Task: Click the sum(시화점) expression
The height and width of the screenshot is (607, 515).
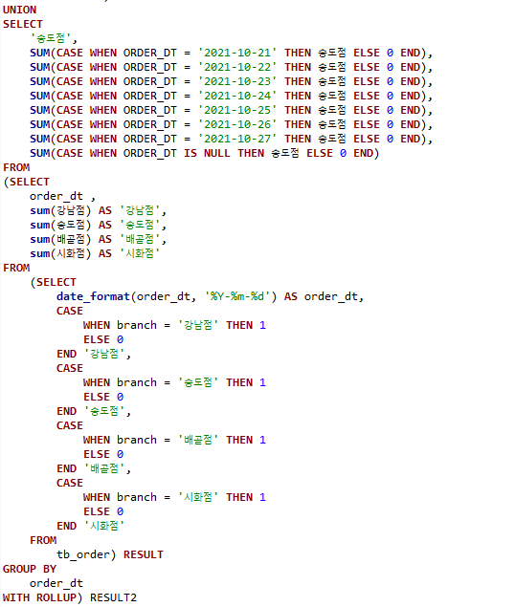Action: (60, 253)
